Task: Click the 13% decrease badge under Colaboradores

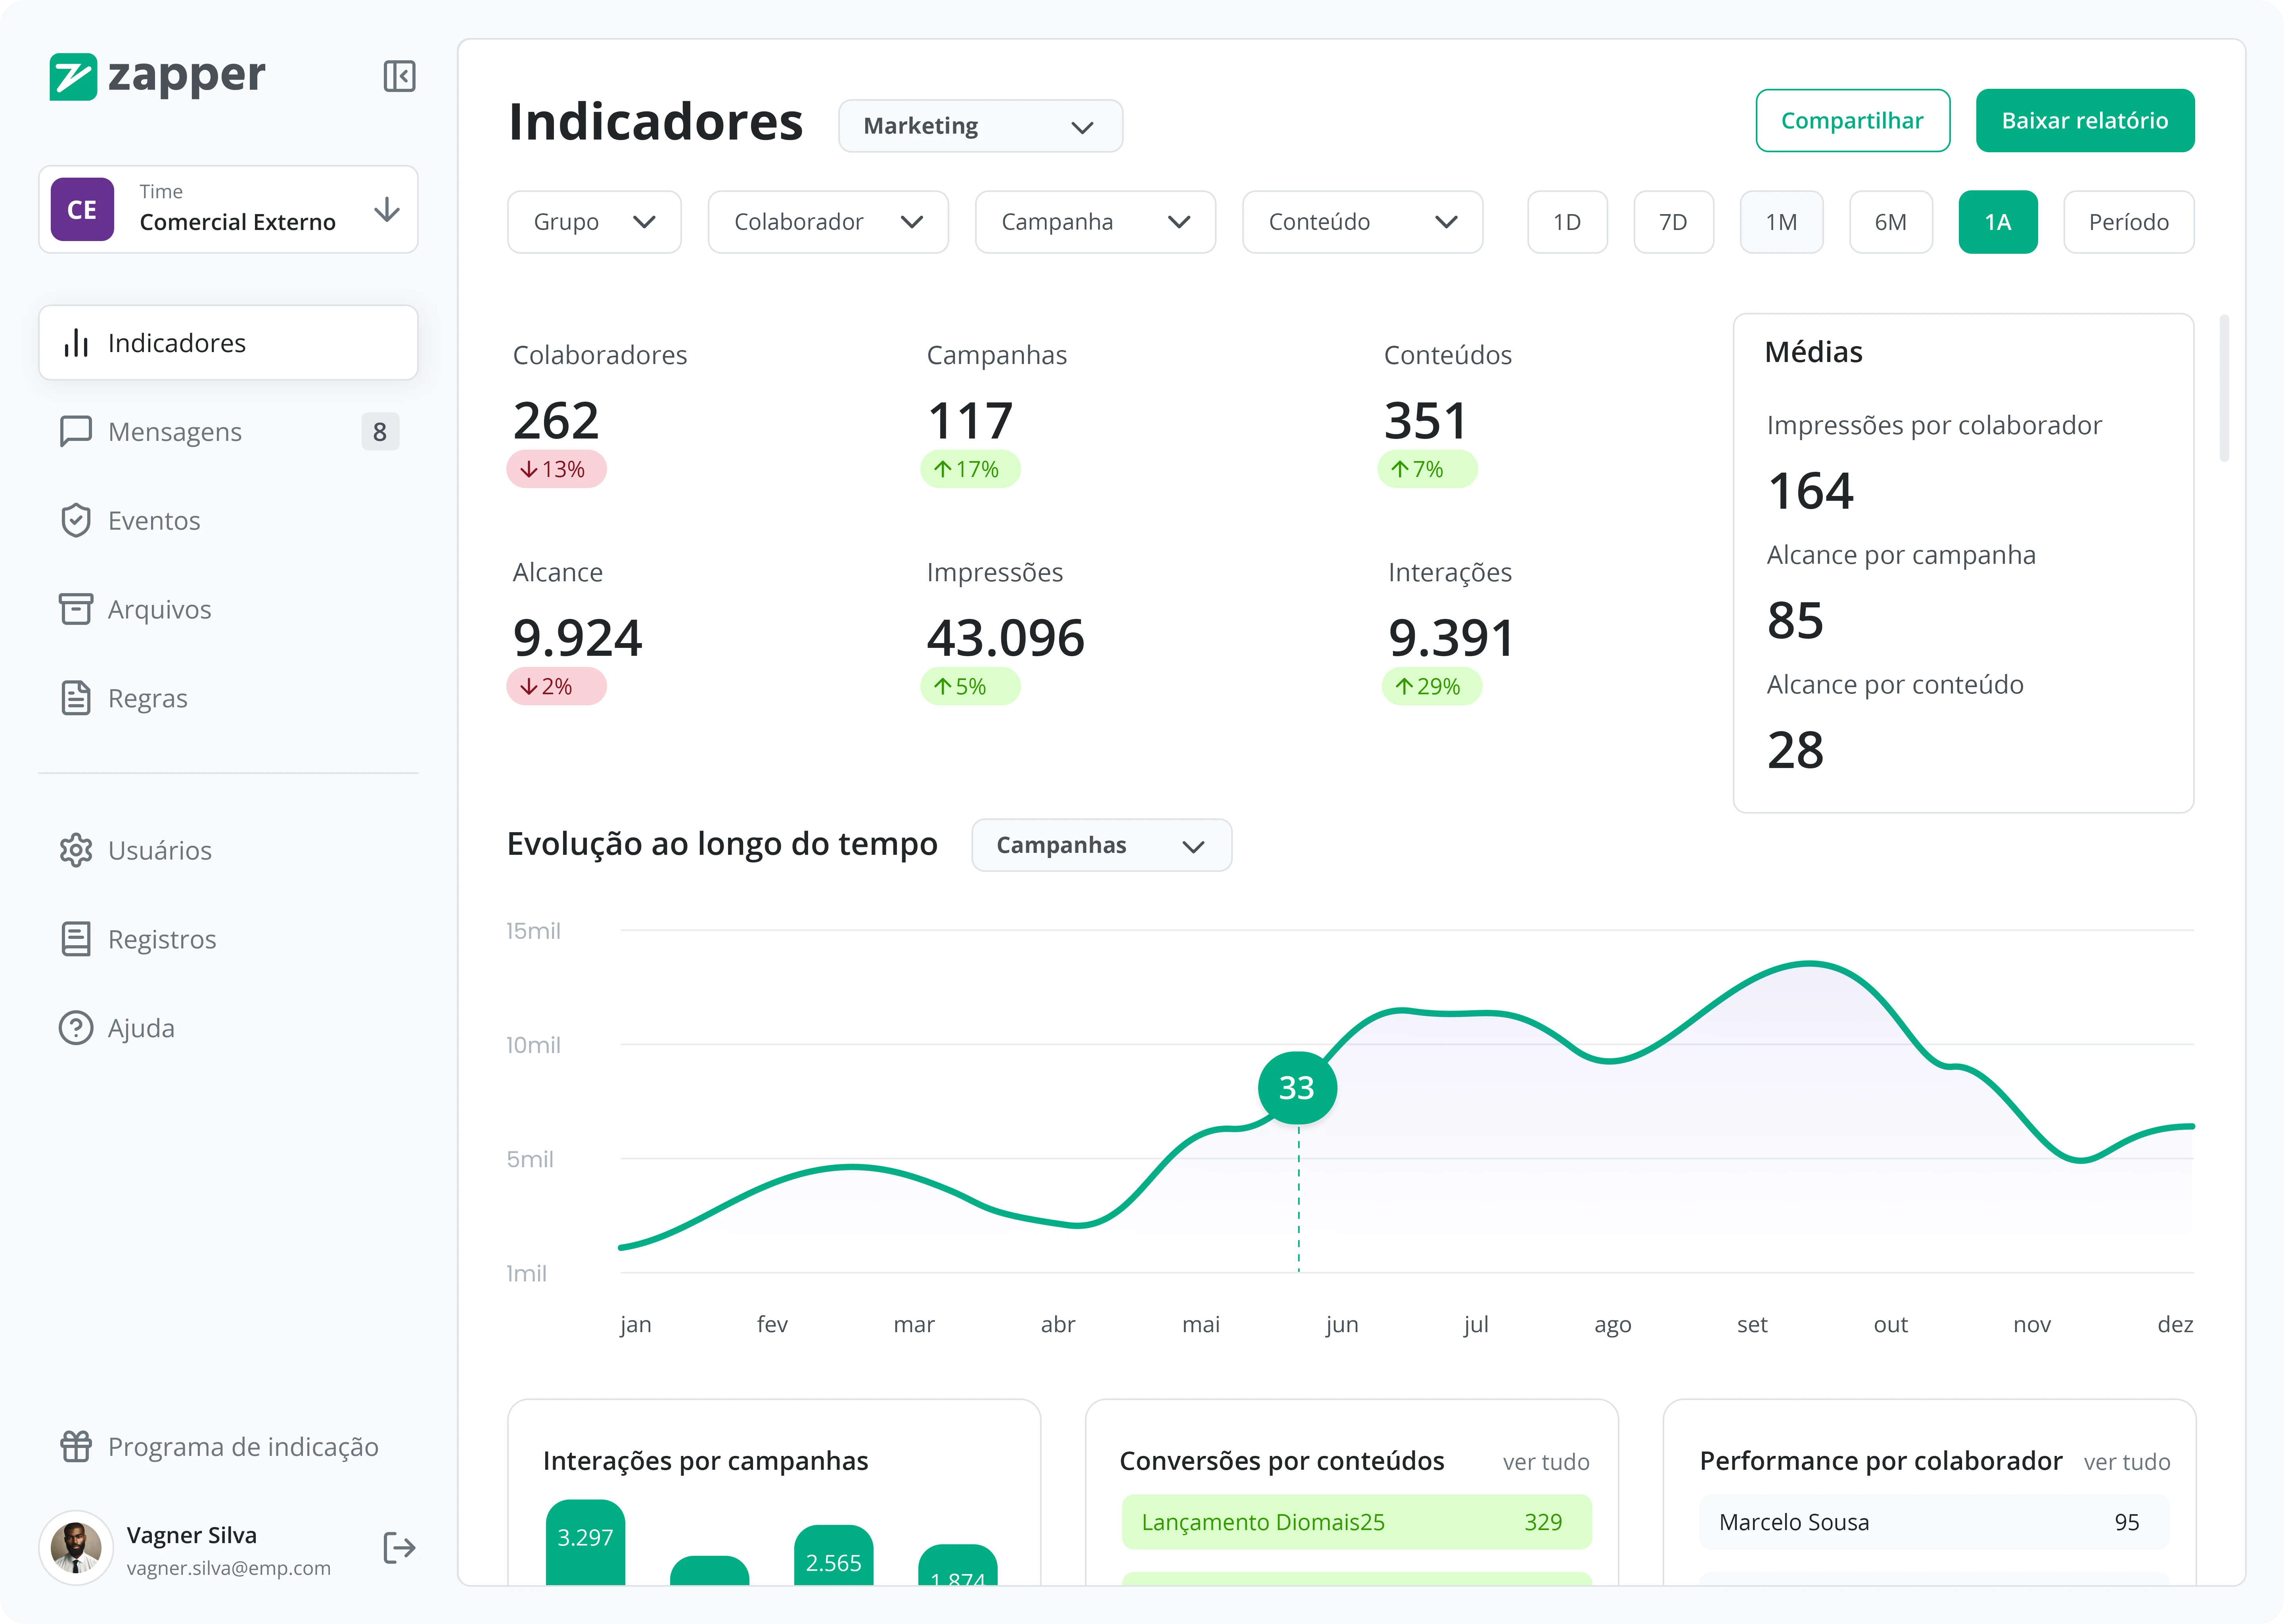Action: (556, 469)
